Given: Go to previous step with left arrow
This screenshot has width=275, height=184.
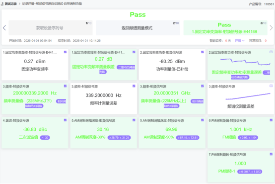Looking at the screenshot, I should 4,28.
